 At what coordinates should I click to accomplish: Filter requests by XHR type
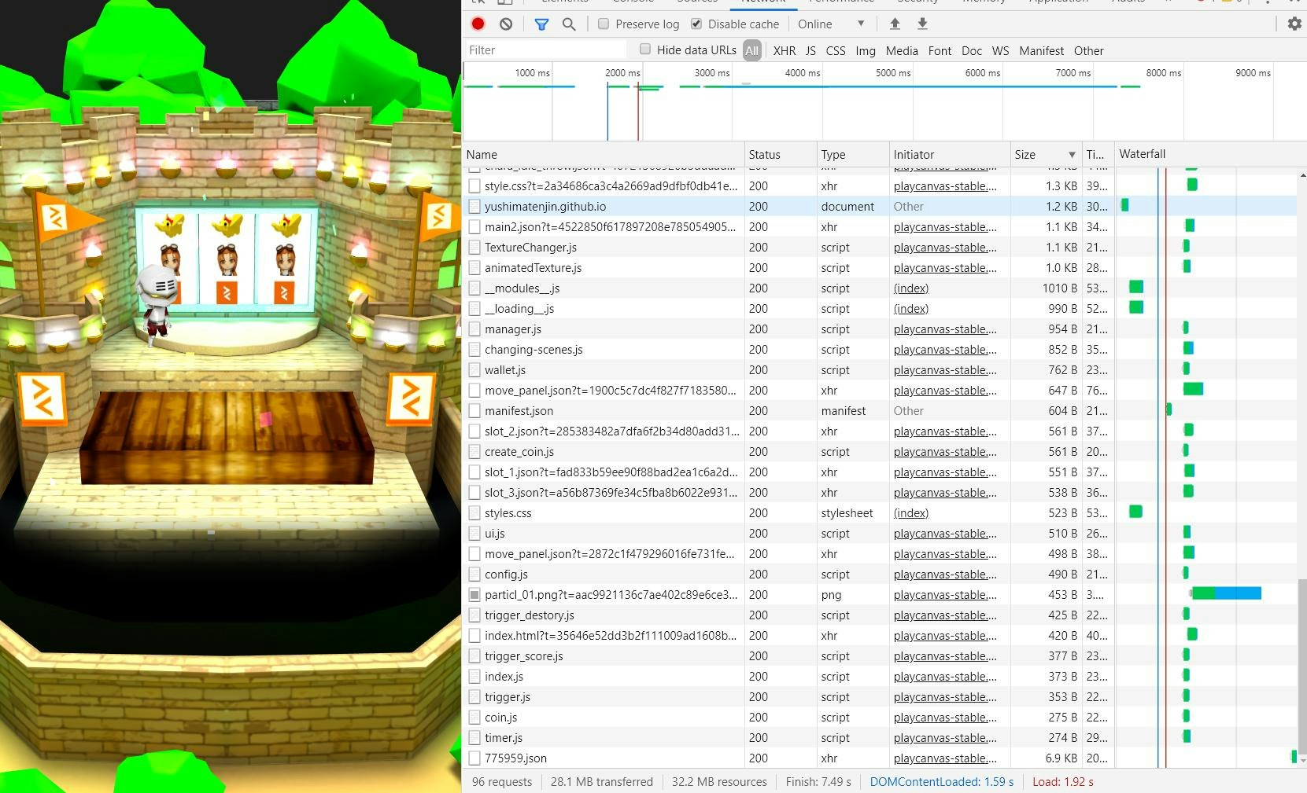785,50
